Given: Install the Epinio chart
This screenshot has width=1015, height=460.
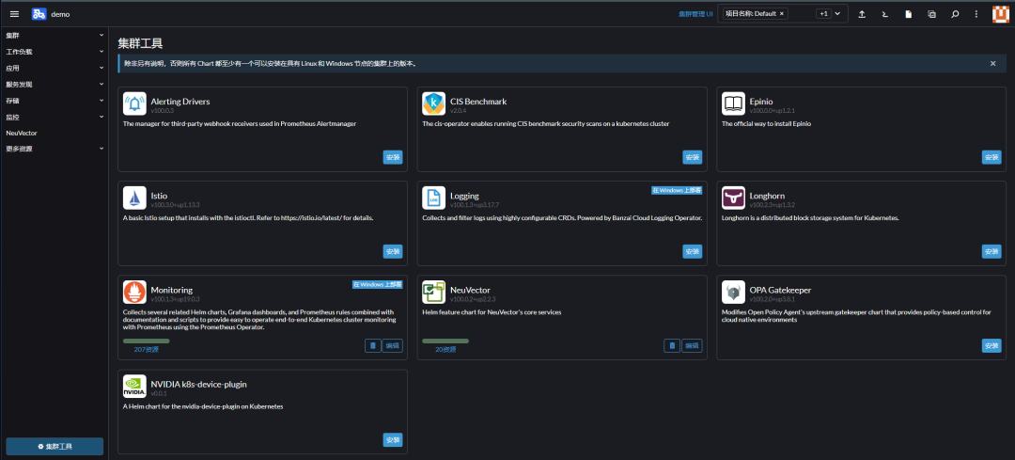Looking at the screenshot, I should pos(992,157).
